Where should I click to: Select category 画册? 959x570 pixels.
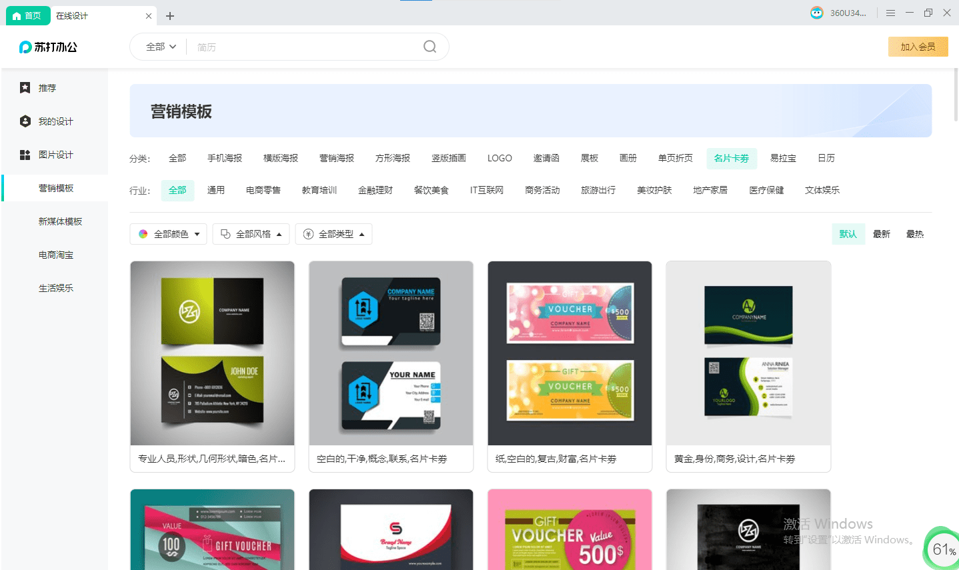[628, 158]
